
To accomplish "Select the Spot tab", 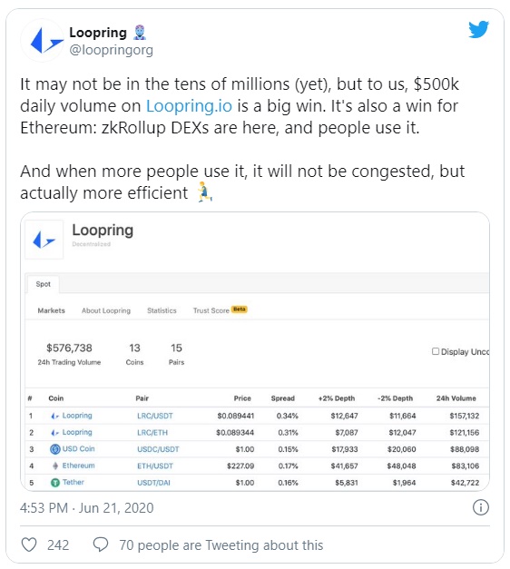I will [44, 284].
